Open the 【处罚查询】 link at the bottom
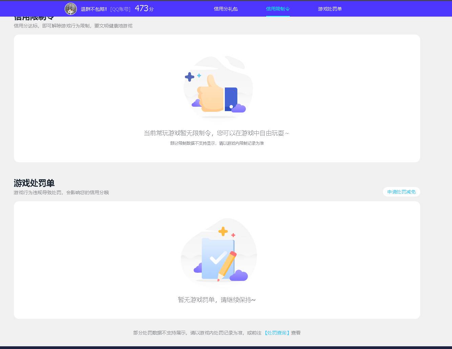The image size is (452, 349). pos(277,332)
